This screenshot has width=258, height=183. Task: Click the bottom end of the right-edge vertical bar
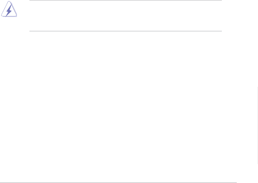258,163
